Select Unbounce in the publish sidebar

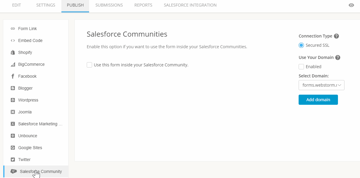click(36, 136)
